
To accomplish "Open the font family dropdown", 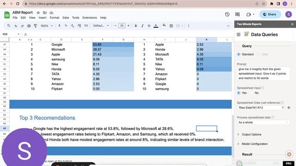I will (x=101, y=26).
